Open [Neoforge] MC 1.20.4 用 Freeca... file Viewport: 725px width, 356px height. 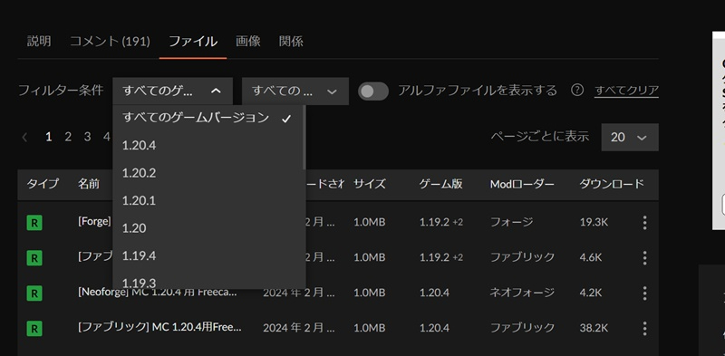tap(158, 293)
